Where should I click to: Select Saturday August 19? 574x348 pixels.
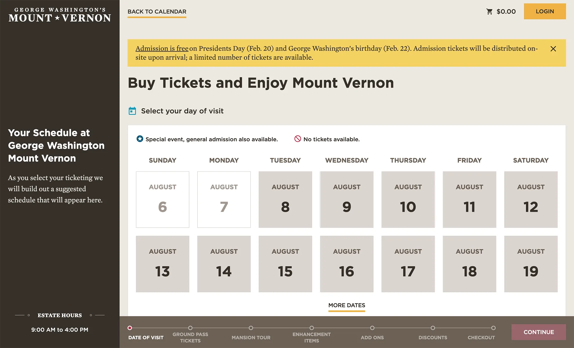(x=531, y=264)
